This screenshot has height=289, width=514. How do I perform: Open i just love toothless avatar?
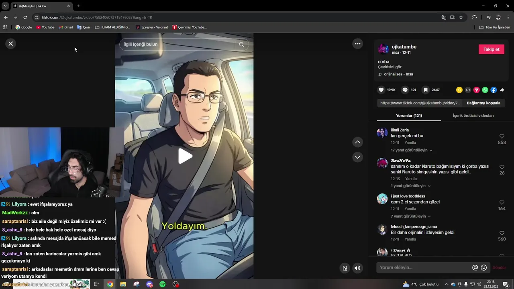382,199
